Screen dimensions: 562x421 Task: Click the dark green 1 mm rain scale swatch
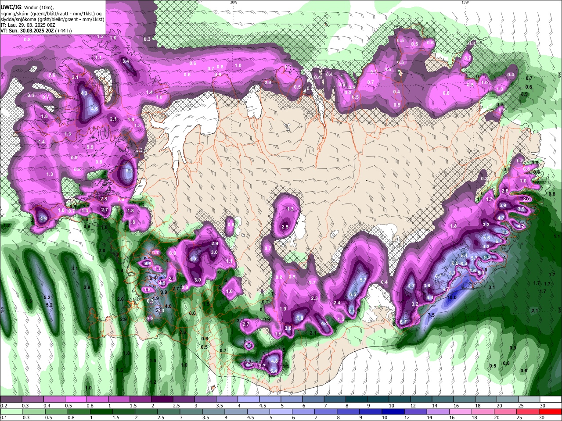click(x=101, y=412)
